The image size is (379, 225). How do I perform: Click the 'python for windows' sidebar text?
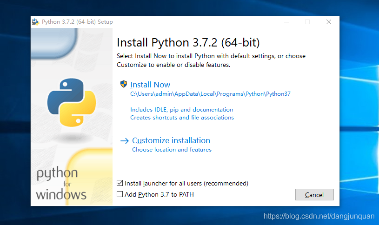tap(61, 184)
